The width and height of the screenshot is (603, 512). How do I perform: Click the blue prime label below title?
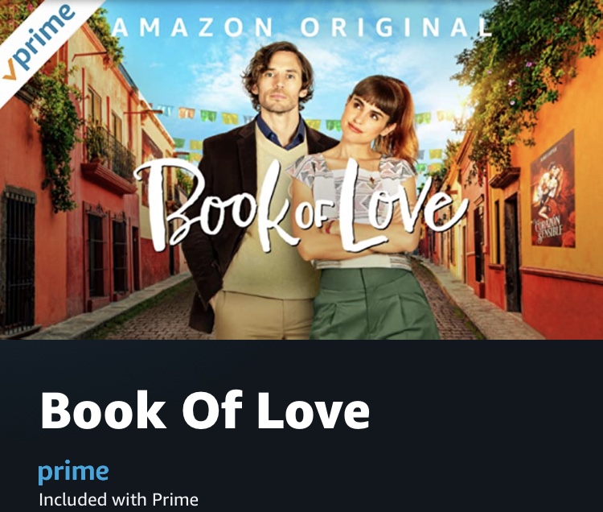[73, 472]
